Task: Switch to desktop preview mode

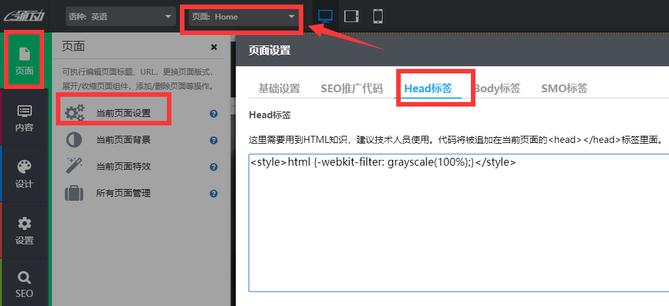Action: pyautogui.click(x=325, y=16)
